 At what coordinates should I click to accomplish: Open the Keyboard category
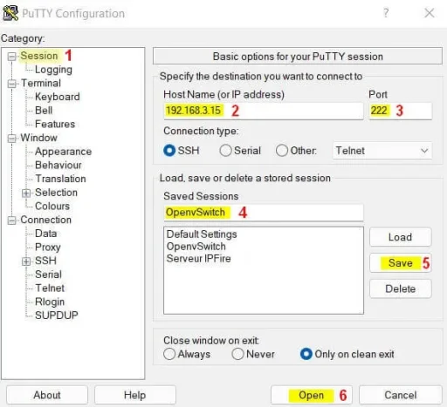[58, 97]
